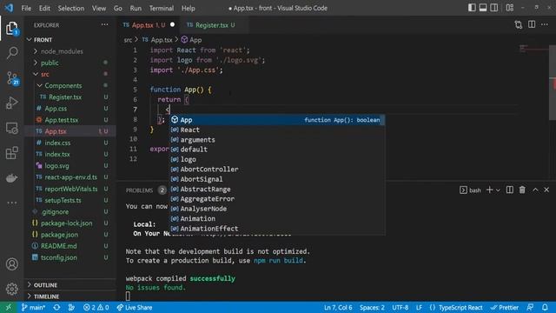Open Register.tsx in the file tree
This screenshot has width=556, height=313.
tap(70, 97)
